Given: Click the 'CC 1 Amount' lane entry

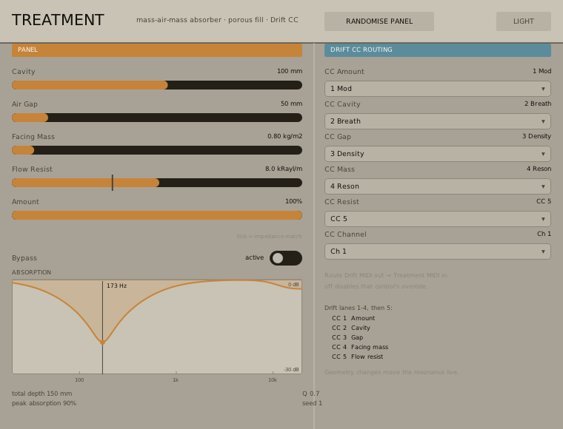Looking at the screenshot, I should pos(353,318).
